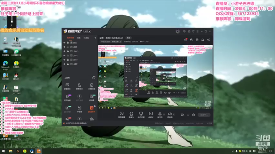Open the mode dropdown beside app logo
The height and width of the screenshot is (154, 275).
[x=87, y=31]
